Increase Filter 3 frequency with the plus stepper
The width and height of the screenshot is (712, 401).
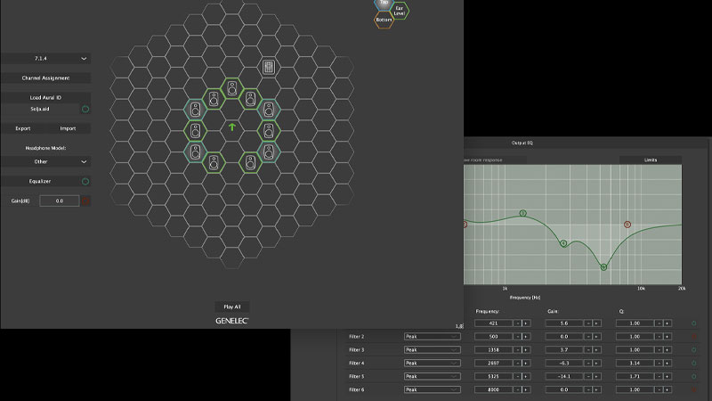(x=526, y=350)
